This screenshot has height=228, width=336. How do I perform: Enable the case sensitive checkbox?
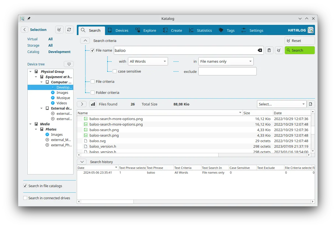pyautogui.click(x=115, y=71)
